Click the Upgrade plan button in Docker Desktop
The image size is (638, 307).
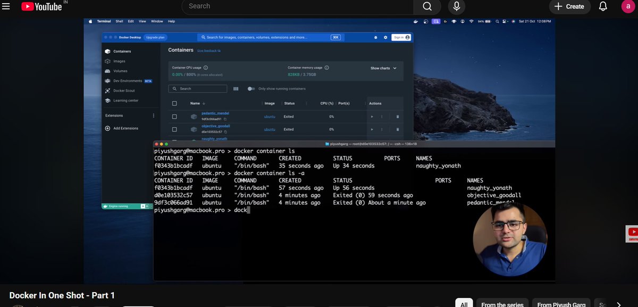tap(155, 37)
